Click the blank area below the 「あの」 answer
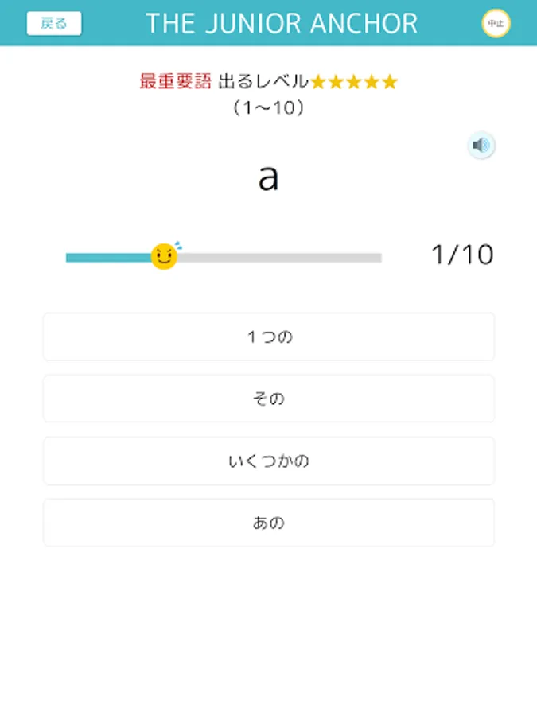This screenshot has height=716, width=537. (269, 628)
